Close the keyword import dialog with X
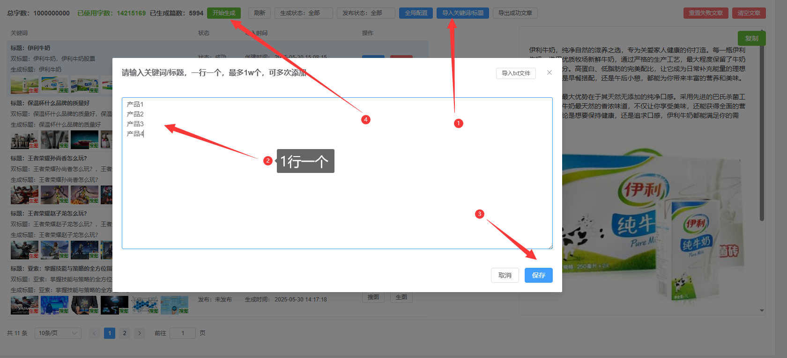 [549, 72]
